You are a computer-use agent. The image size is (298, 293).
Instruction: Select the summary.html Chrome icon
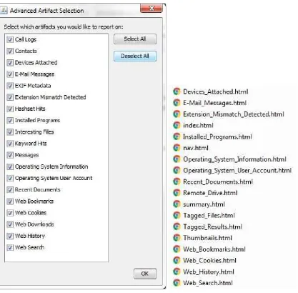click(x=177, y=204)
